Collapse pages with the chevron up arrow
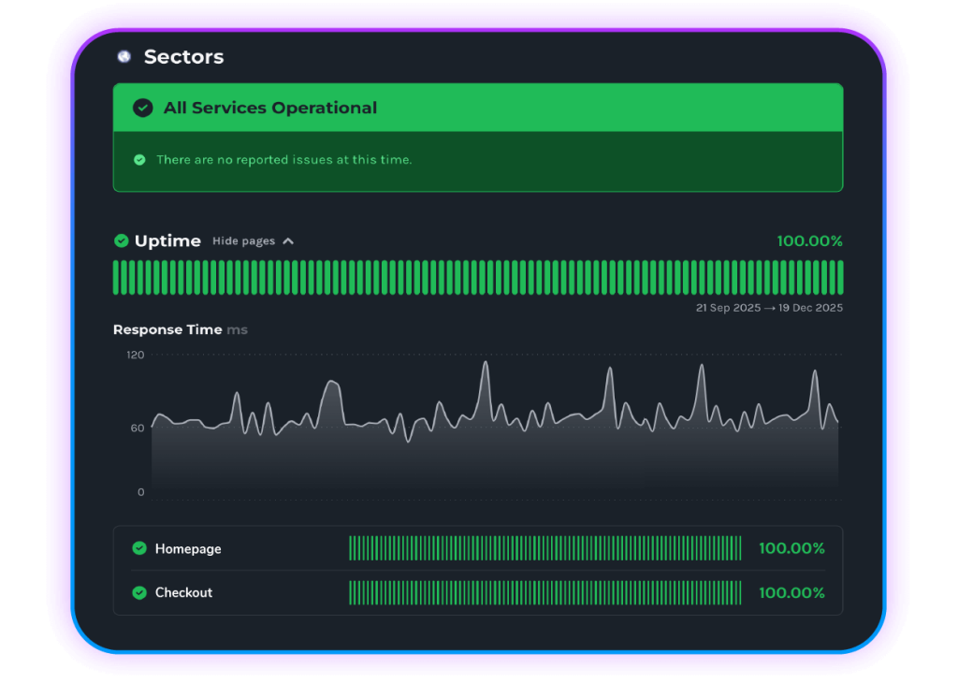 point(288,241)
